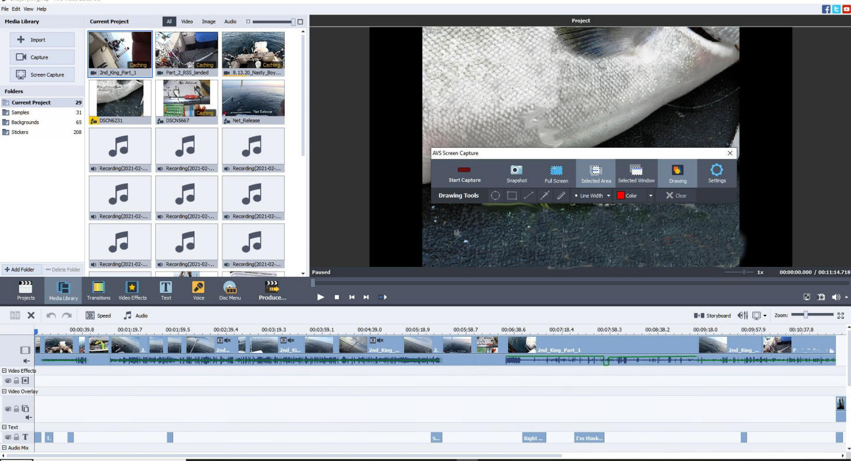Screen dimensions: 851x461
Task: Open the Disc Menu tool
Action: click(x=230, y=290)
